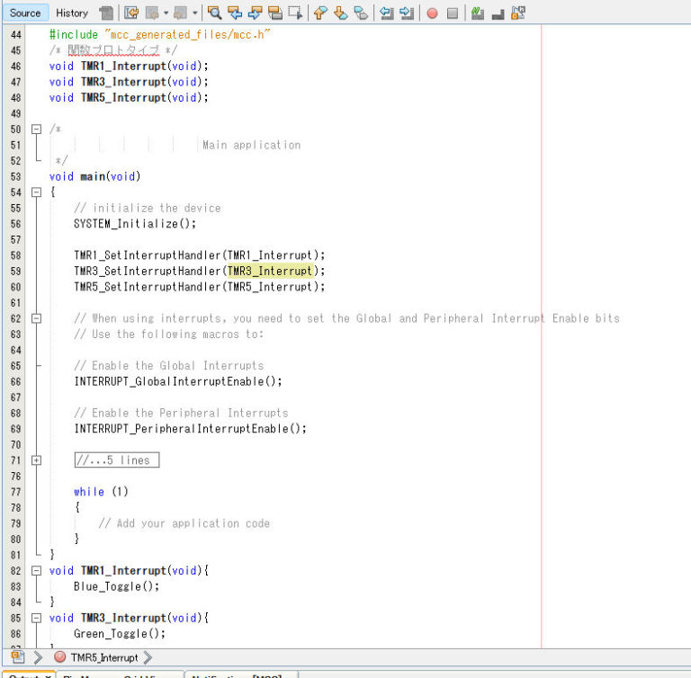Switch to the History tab
This screenshot has height=678, width=691.
pos(72,13)
